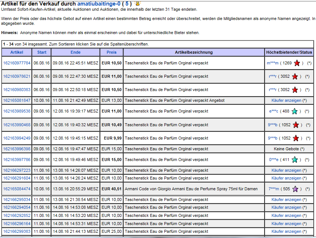Select the Artikelbezeichnung column header
316x238 pixels.
point(194,52)
